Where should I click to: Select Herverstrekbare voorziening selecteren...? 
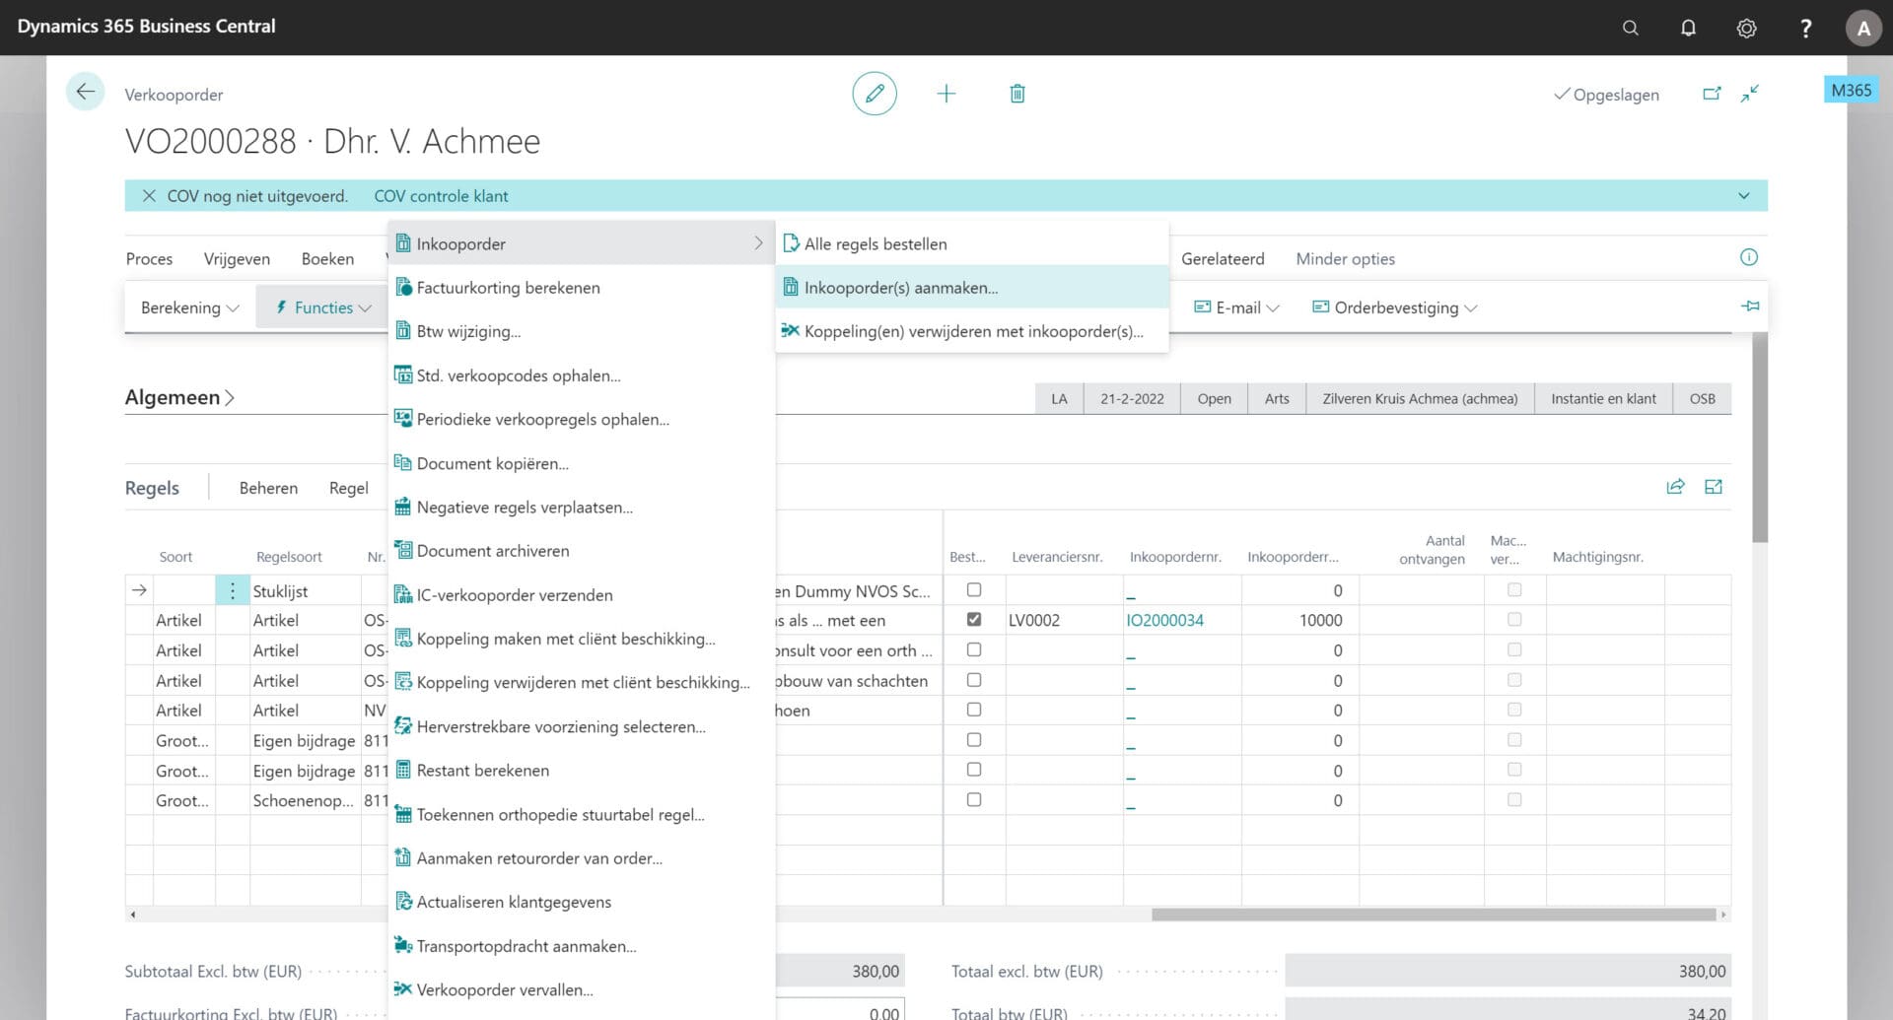582,726
